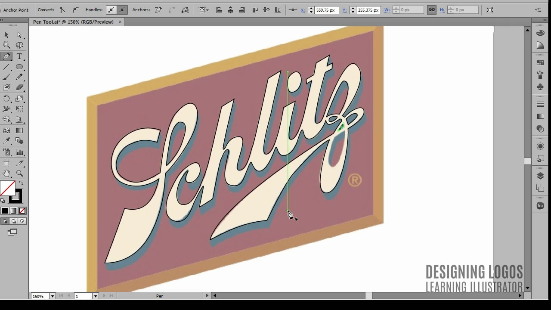Viewport: 551px width, 310px height.
Task: Reset to default fill and stroke
Action: point(3,200)
